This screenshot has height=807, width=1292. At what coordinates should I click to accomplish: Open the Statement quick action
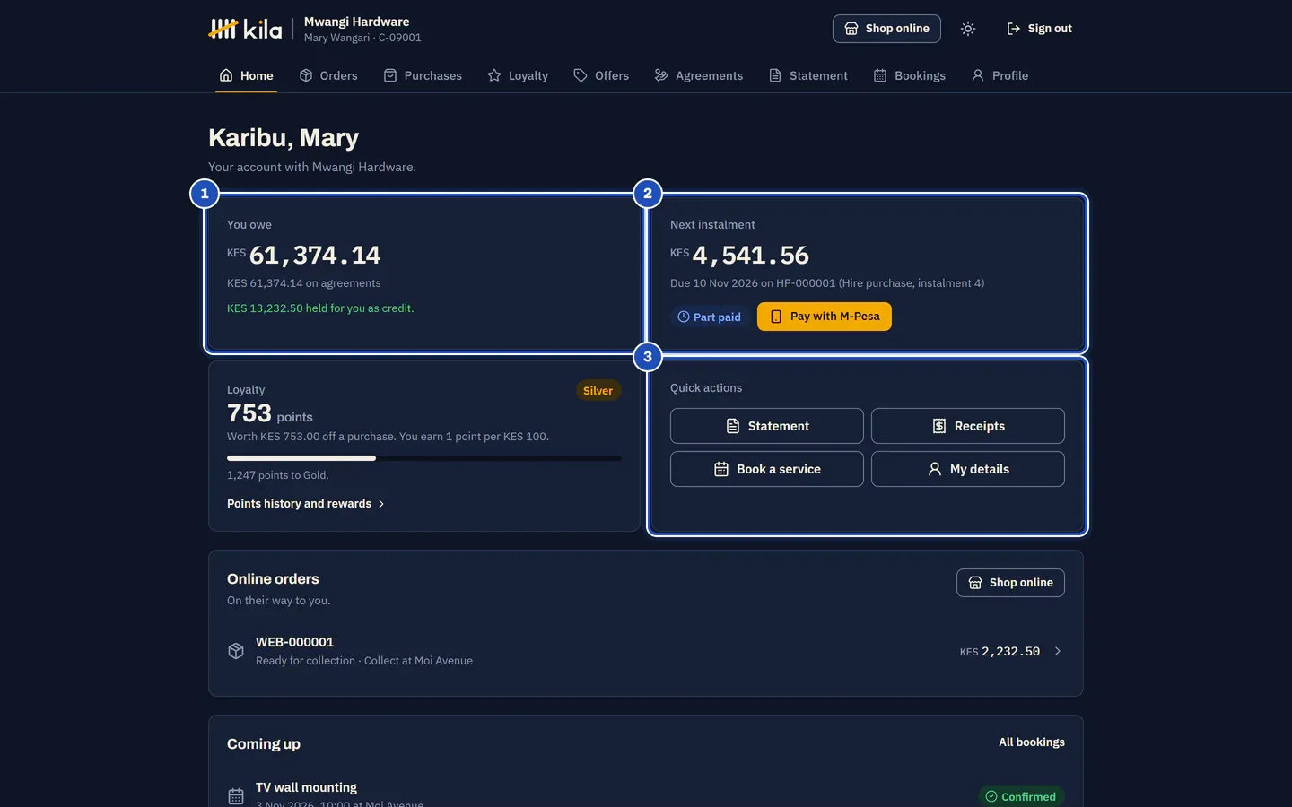click(767, 426)
